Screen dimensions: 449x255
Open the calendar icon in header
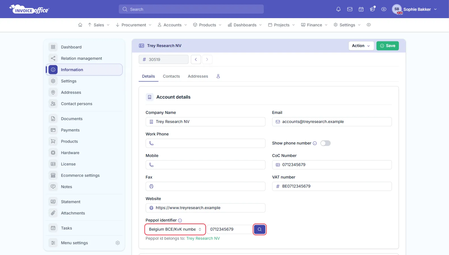point(361,9)
